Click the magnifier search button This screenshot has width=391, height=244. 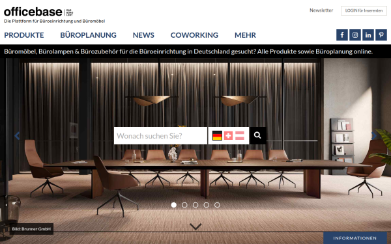258,135
